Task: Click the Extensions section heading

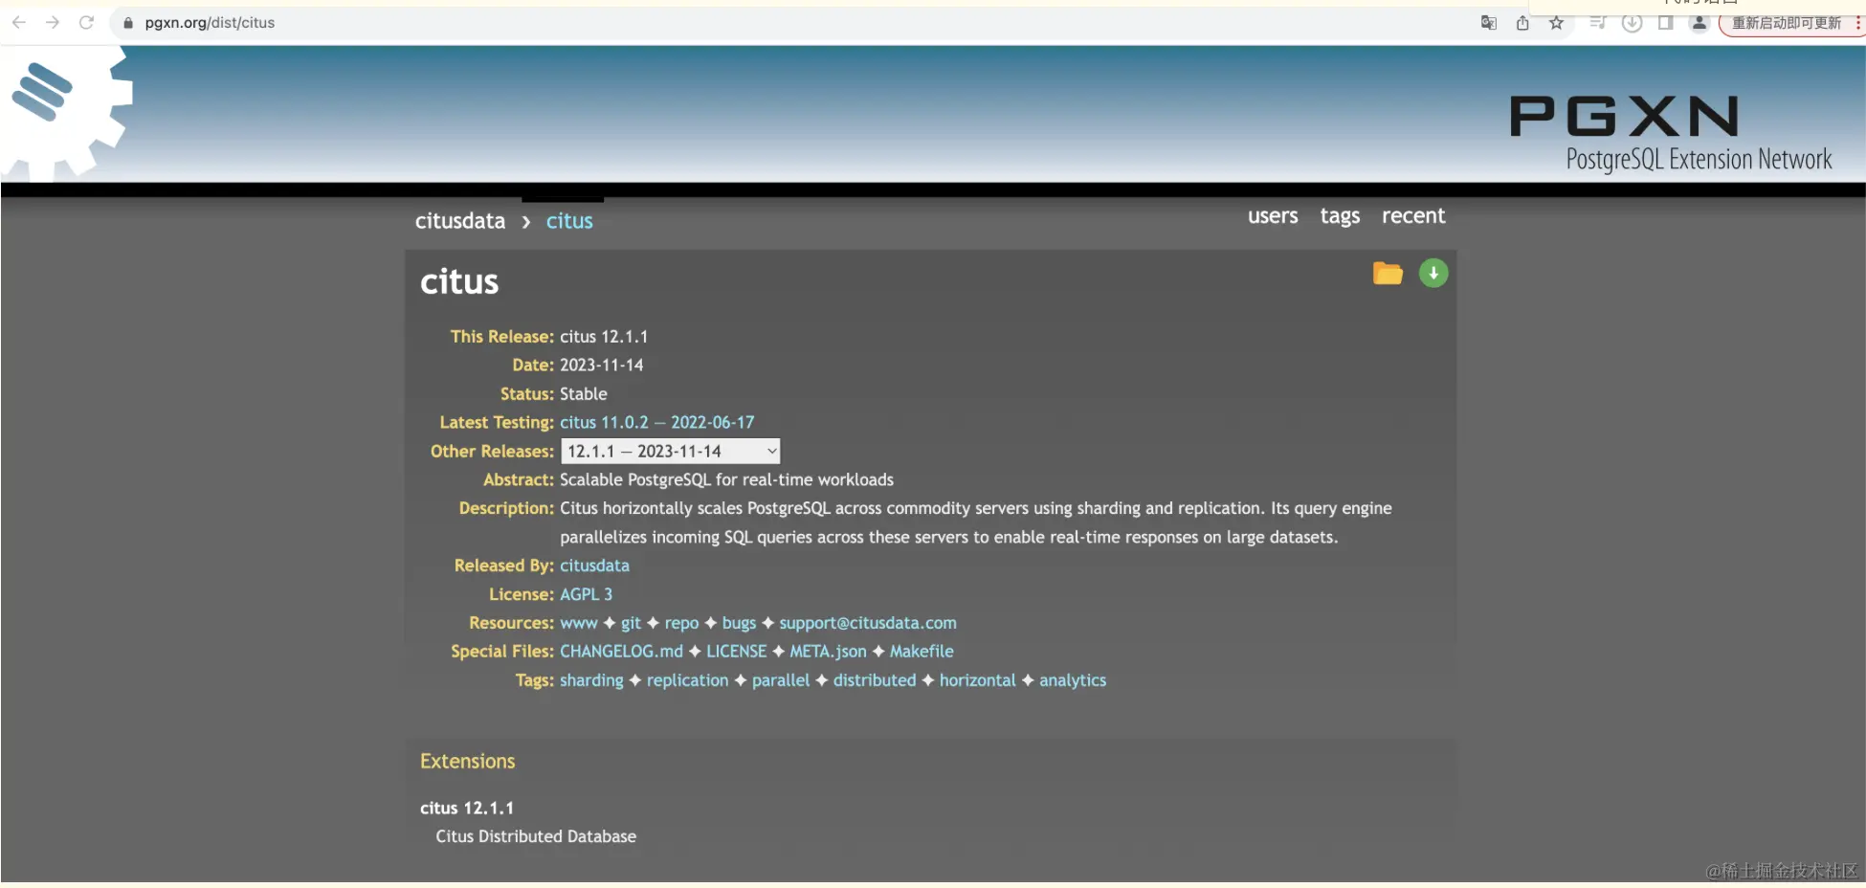Action: click(x=468, y=762)
